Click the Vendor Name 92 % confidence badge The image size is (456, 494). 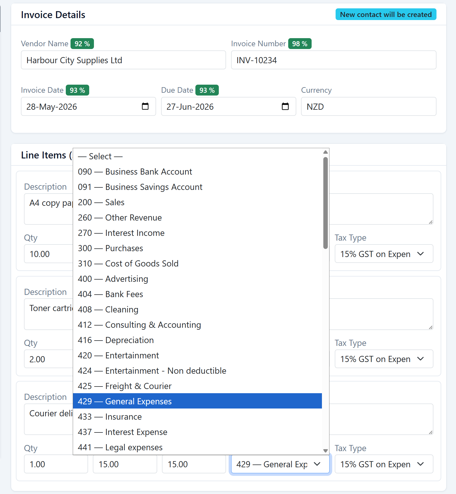(x=82, y=44)
